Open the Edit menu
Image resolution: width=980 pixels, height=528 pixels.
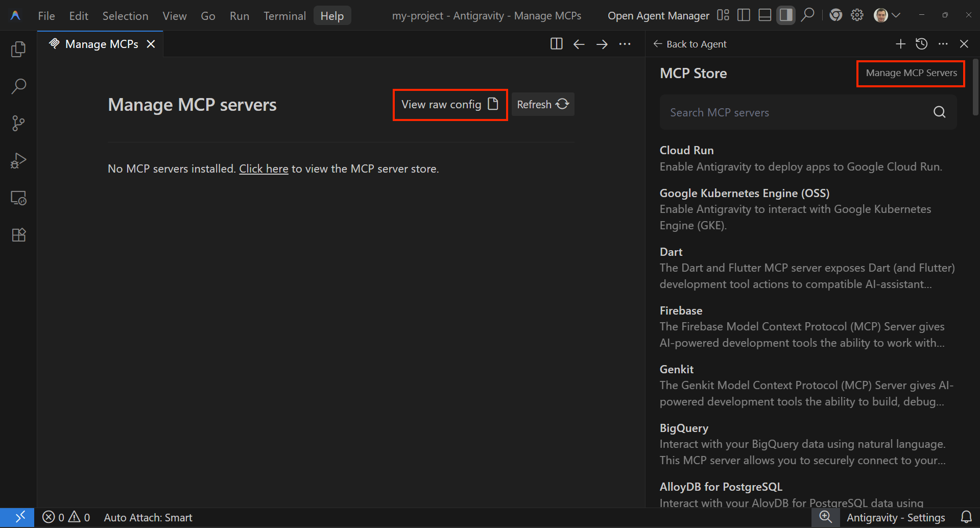click(79, 16)
